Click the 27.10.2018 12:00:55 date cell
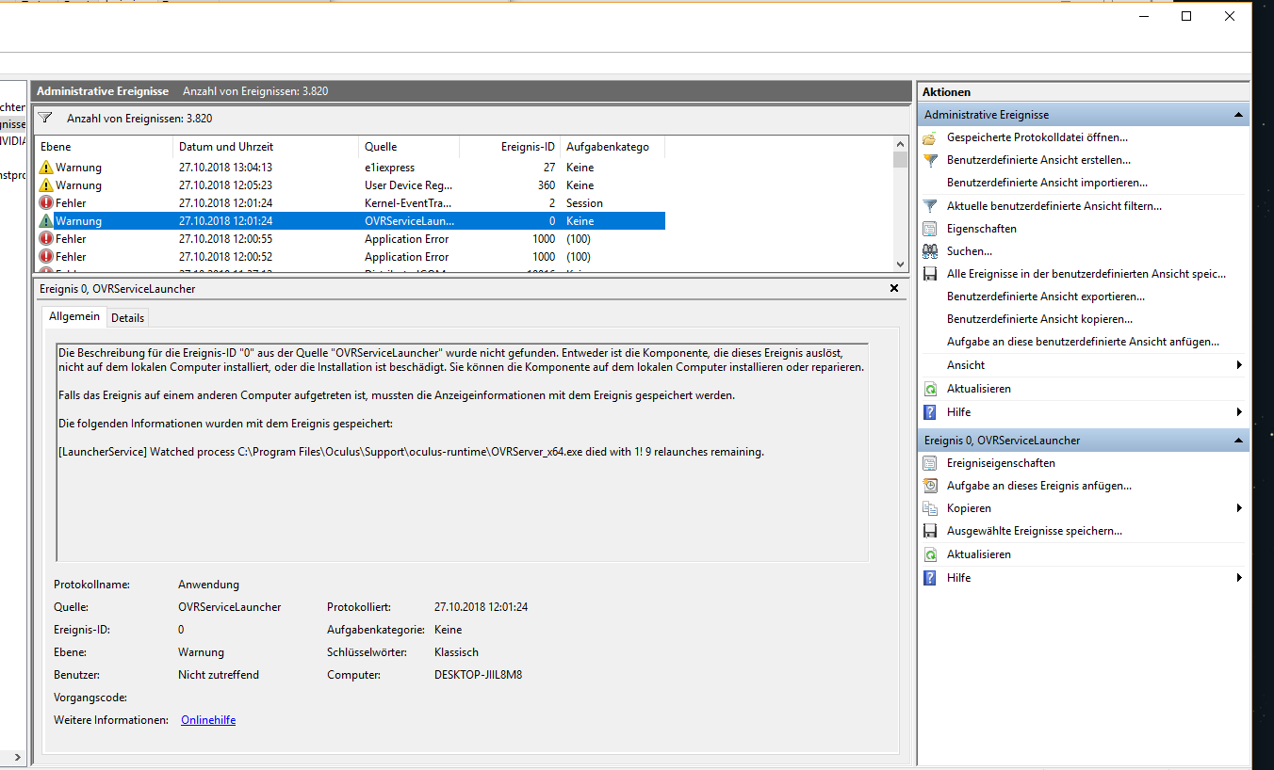 click(225, 239)
